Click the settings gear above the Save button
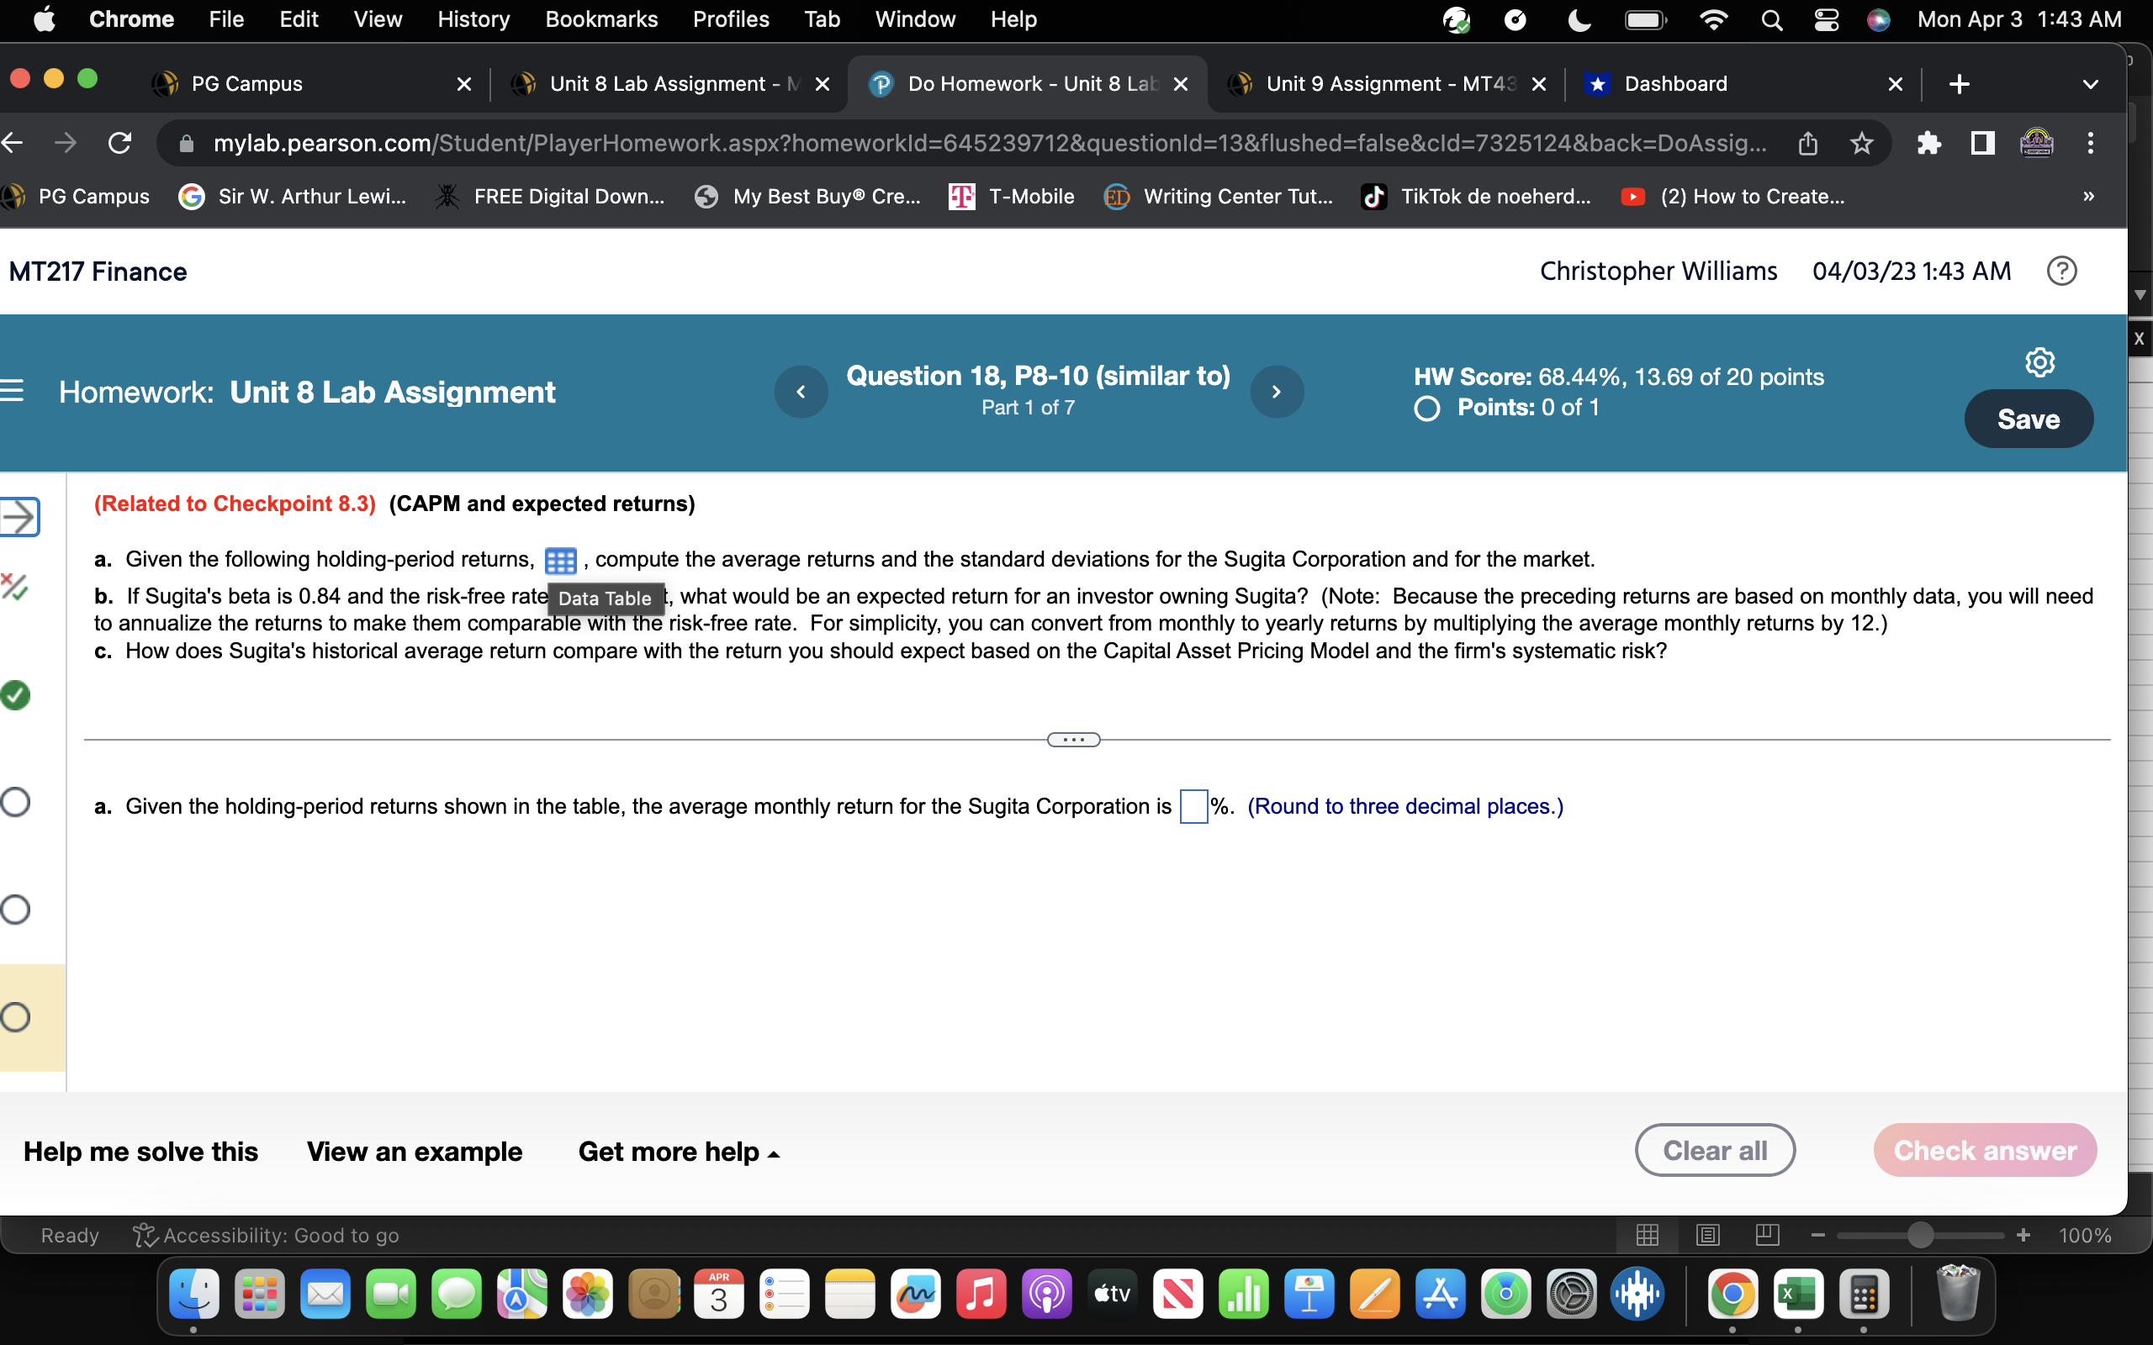The image size is (2153, 1345). tap(2039, 361)
